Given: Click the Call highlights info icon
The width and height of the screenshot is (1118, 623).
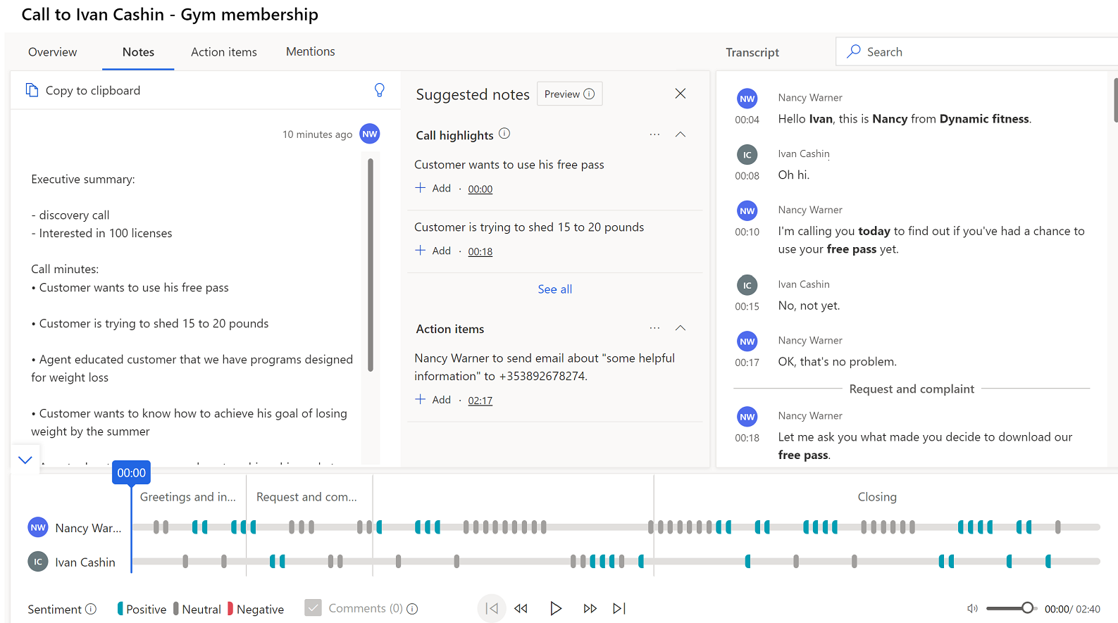Looking at the screenshot, I should pyautogui.click(x=504, y=134).
